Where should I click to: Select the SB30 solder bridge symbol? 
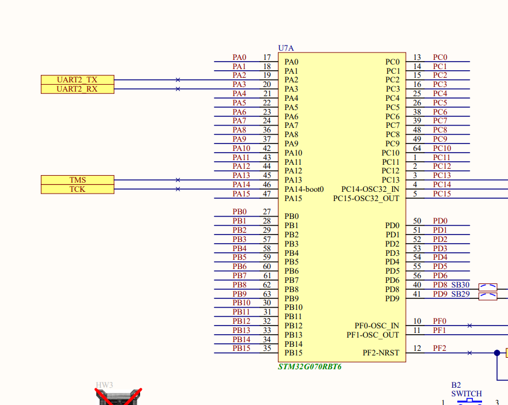pos(488,287)
